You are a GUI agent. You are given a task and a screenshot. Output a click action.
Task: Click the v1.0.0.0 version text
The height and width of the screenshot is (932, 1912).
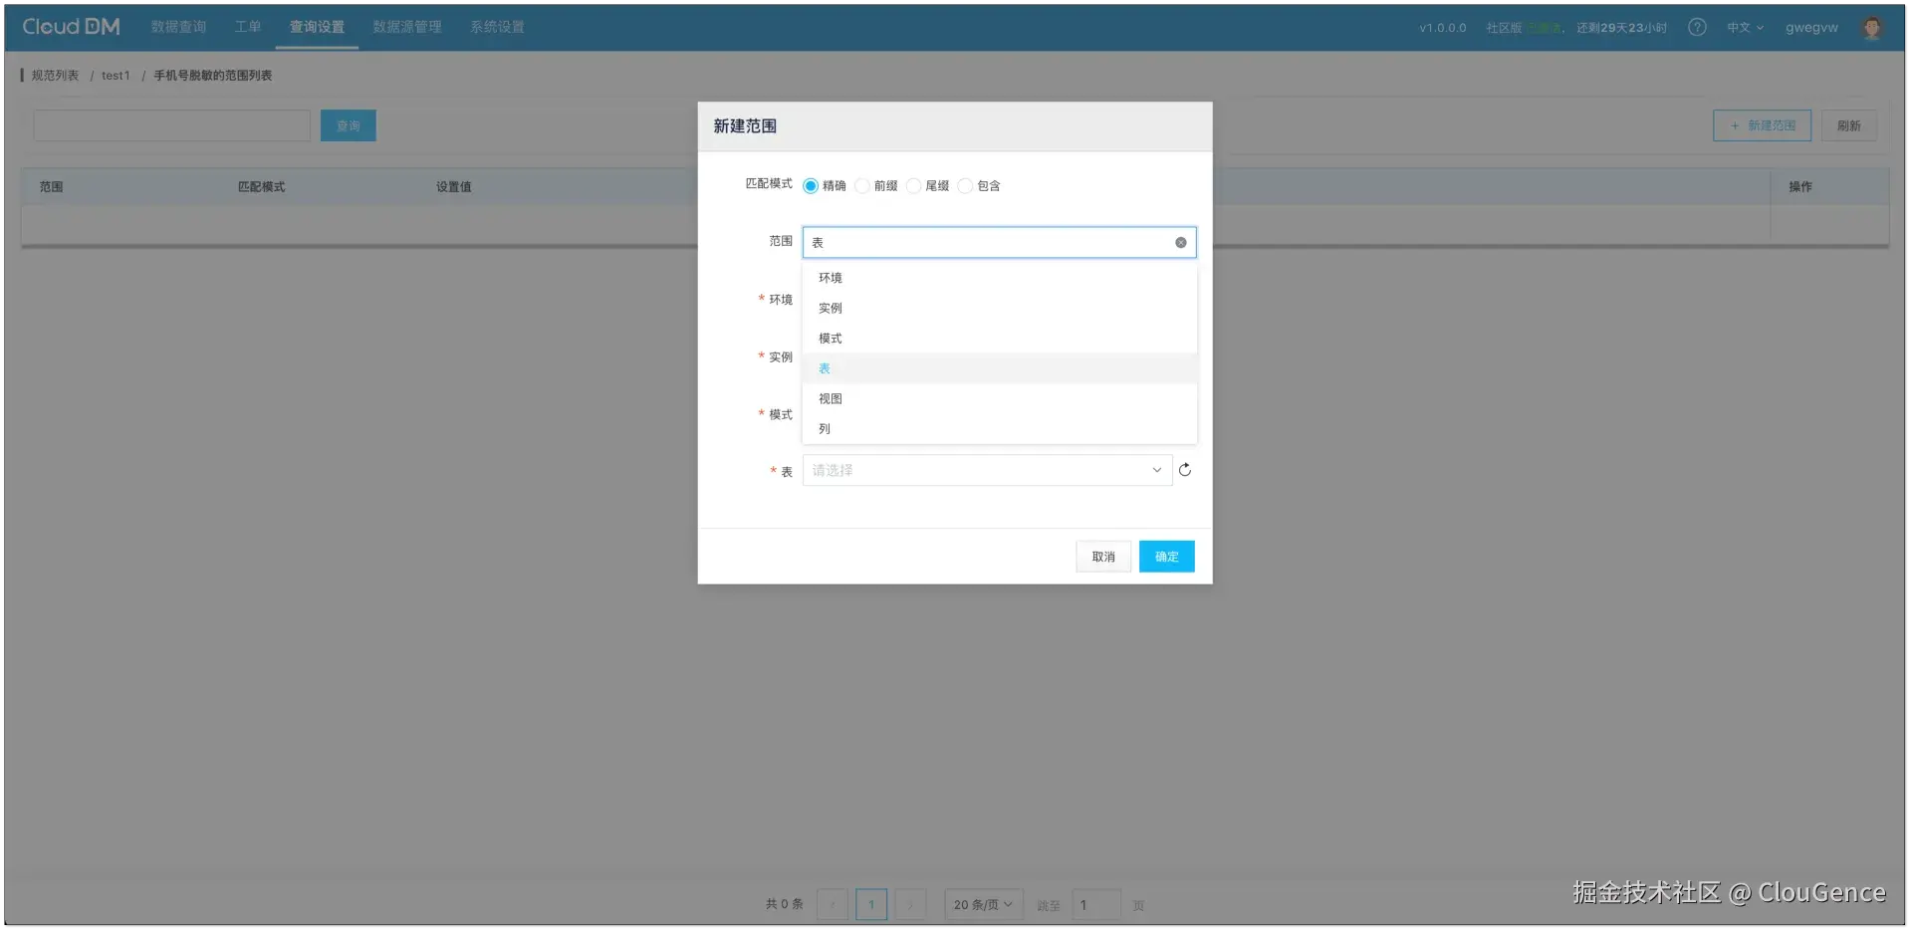[x=1442, y=28]
